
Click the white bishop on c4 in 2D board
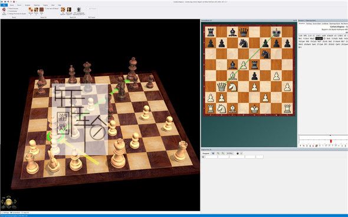pyautogui.click(x=232, y=76)
